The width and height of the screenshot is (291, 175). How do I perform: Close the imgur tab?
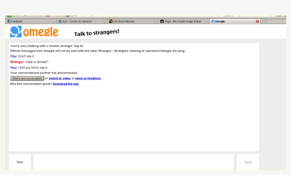(207, 21)
